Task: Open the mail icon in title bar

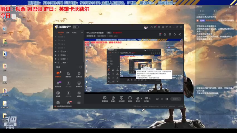Action: [155, 27]
